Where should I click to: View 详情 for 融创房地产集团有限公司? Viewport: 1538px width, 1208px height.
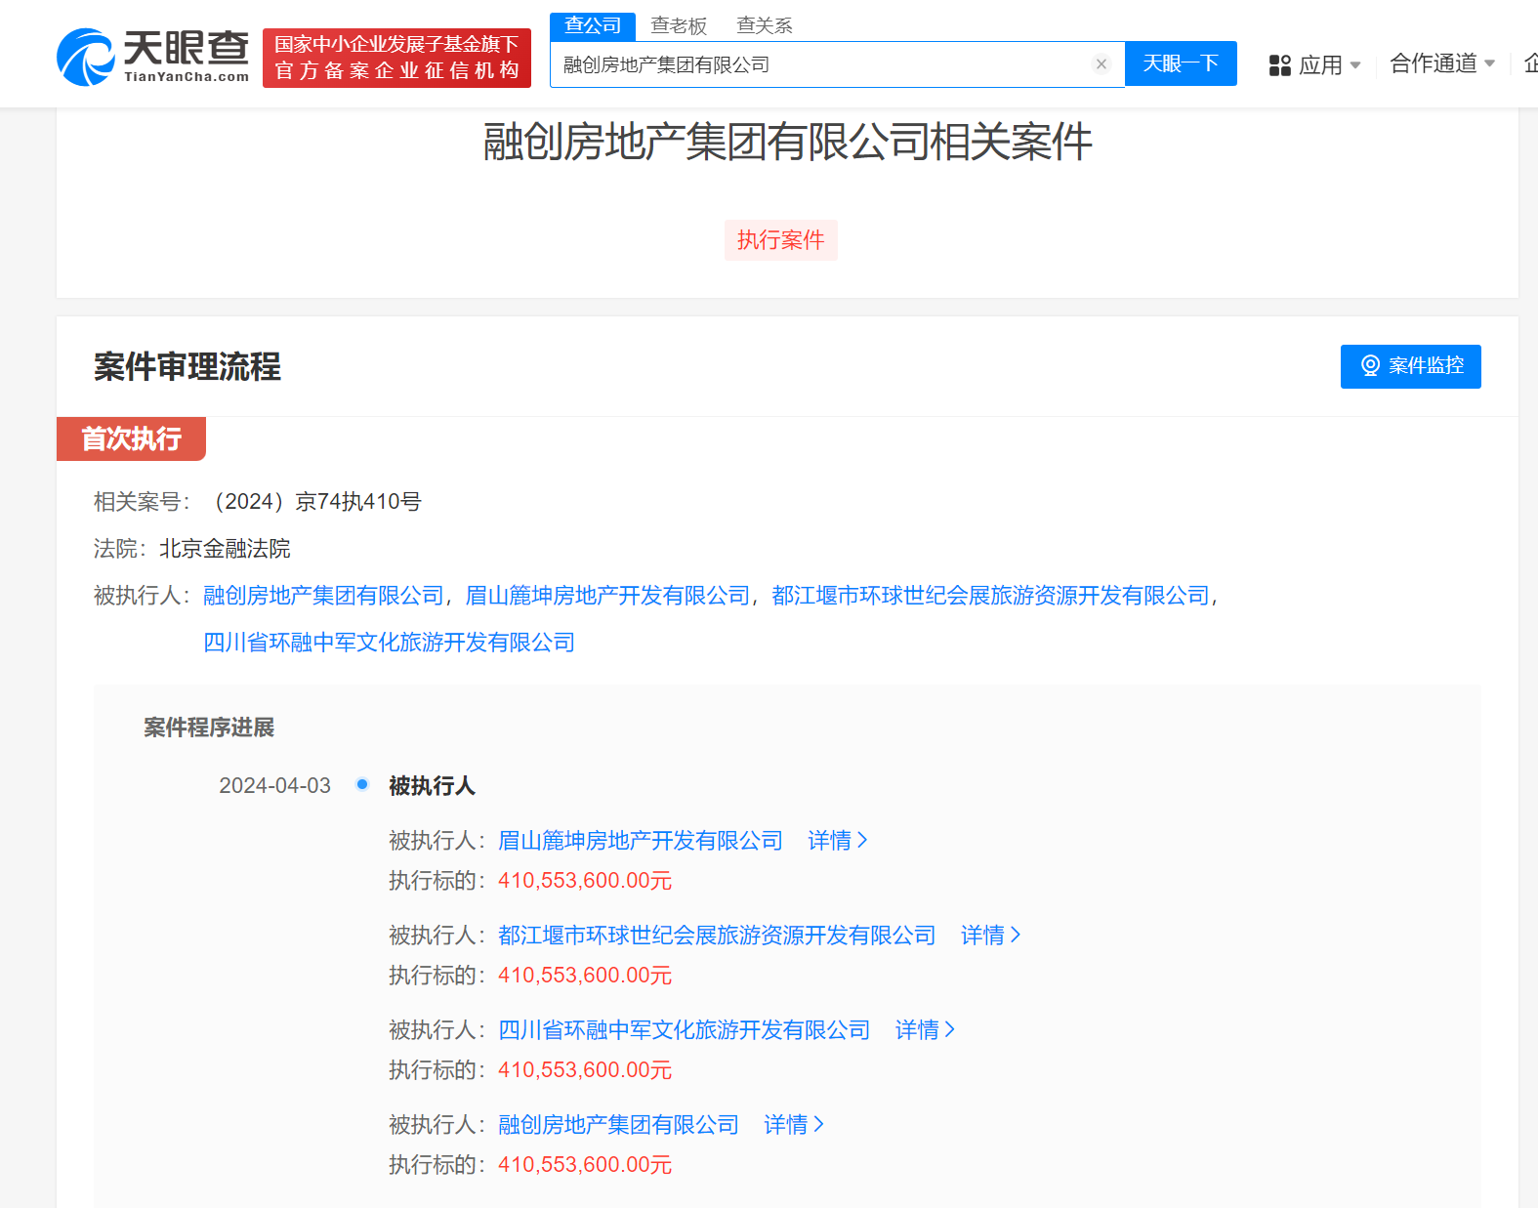793,1125
